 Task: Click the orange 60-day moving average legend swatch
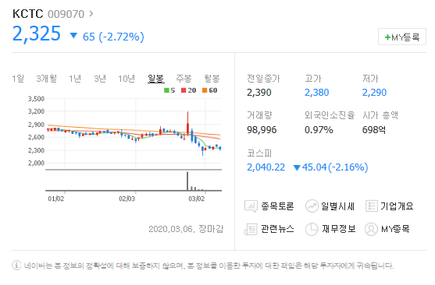(x=205, y=90)
